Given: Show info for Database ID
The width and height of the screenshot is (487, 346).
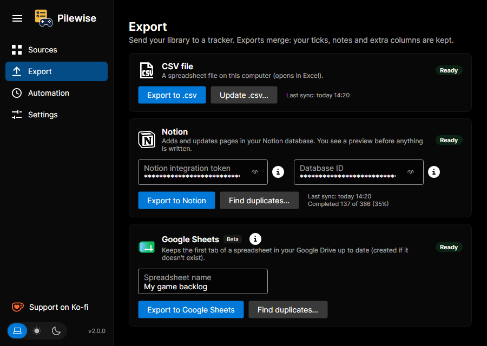Looking at the screenshot, I should pos(434,172).
